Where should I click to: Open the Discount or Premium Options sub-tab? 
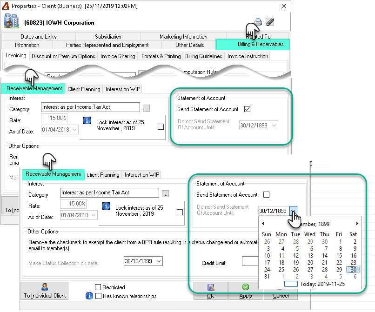coord(63,56)
